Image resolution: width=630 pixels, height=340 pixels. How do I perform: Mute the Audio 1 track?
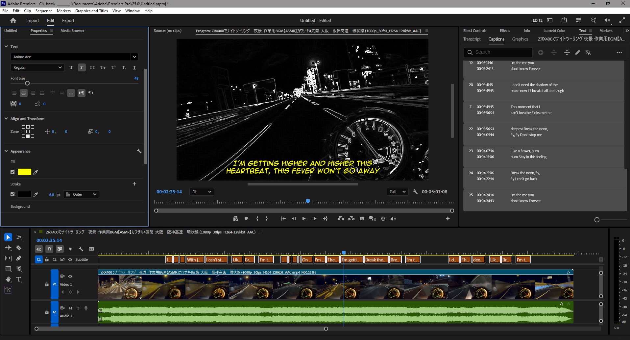70,308
